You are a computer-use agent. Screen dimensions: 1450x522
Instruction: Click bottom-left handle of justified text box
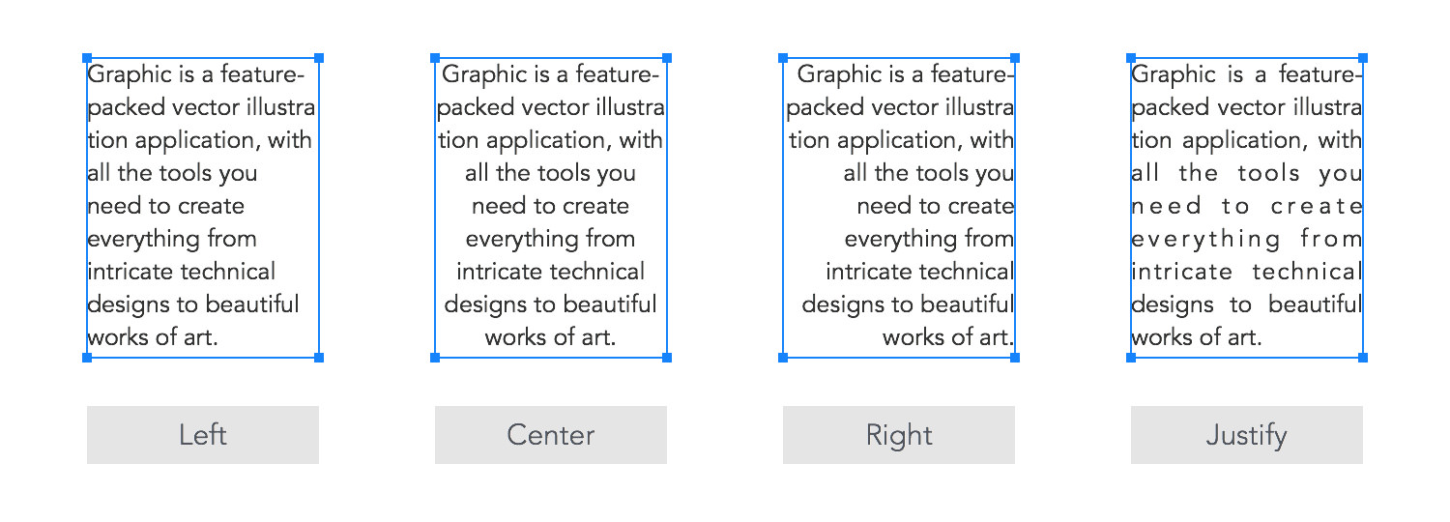(1131, 358)
